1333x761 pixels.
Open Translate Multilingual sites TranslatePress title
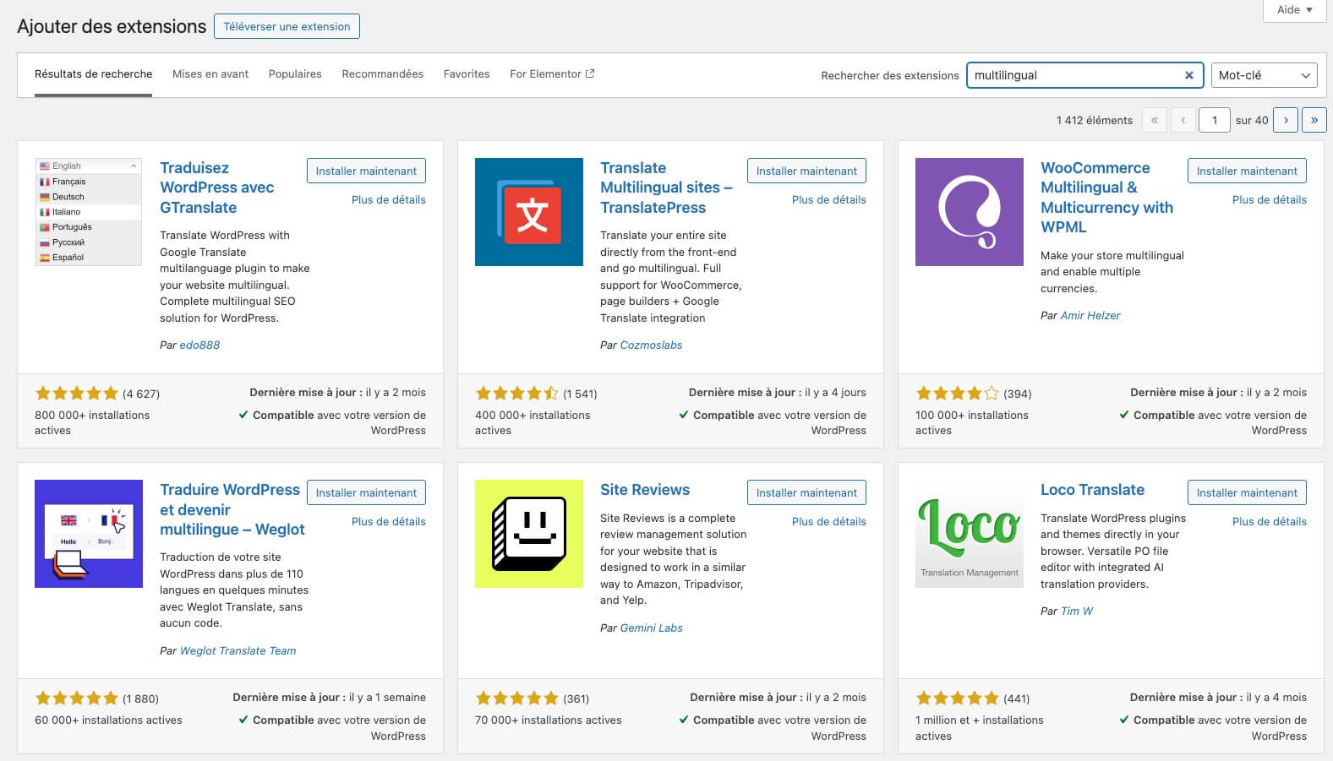[666, 188]
